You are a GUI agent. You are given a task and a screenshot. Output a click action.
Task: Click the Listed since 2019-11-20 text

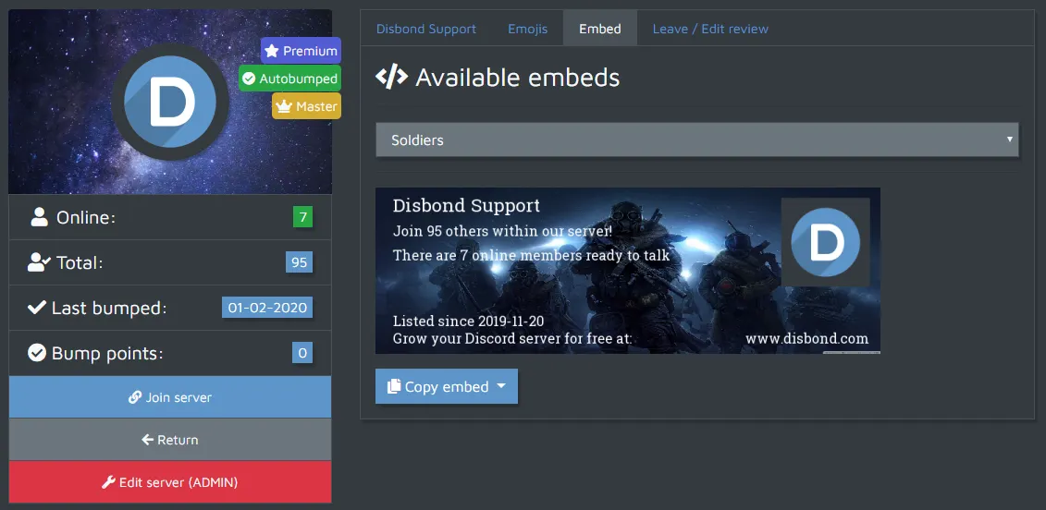[468, 322]
